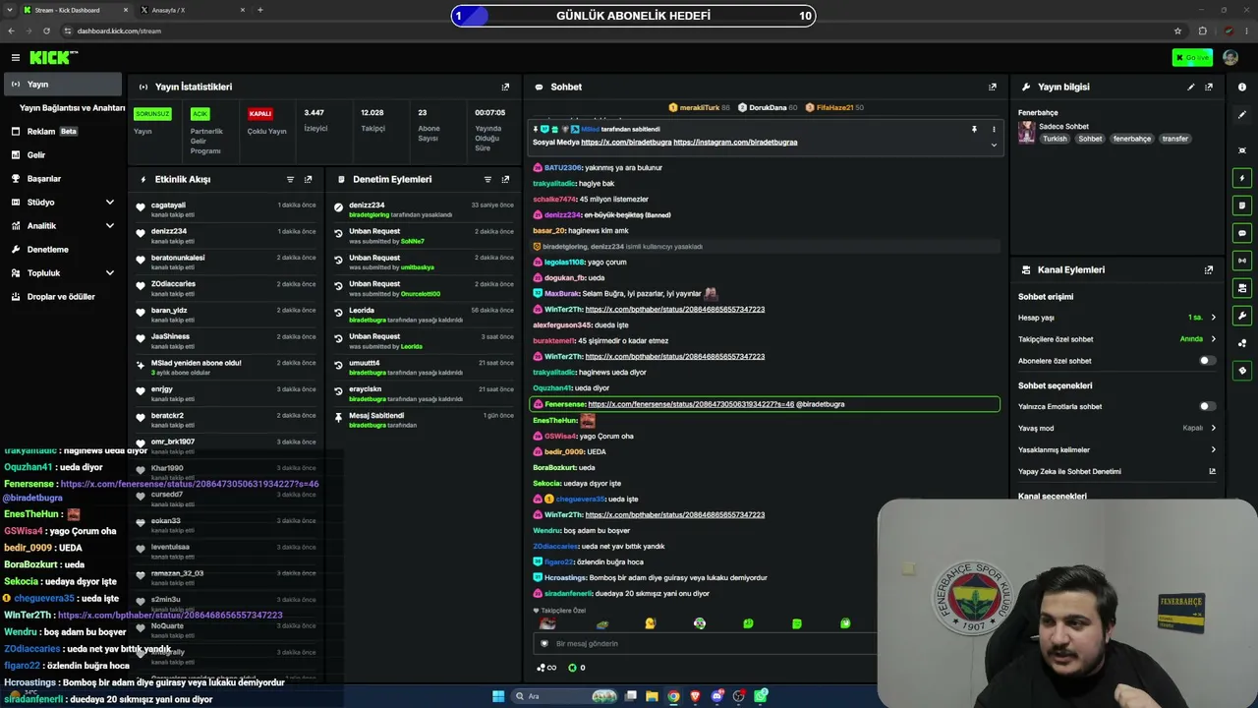Toggle the stream stats broadcast icon in right toolbar
The image size is (1258, 708).
click(x=1242, y=261)
